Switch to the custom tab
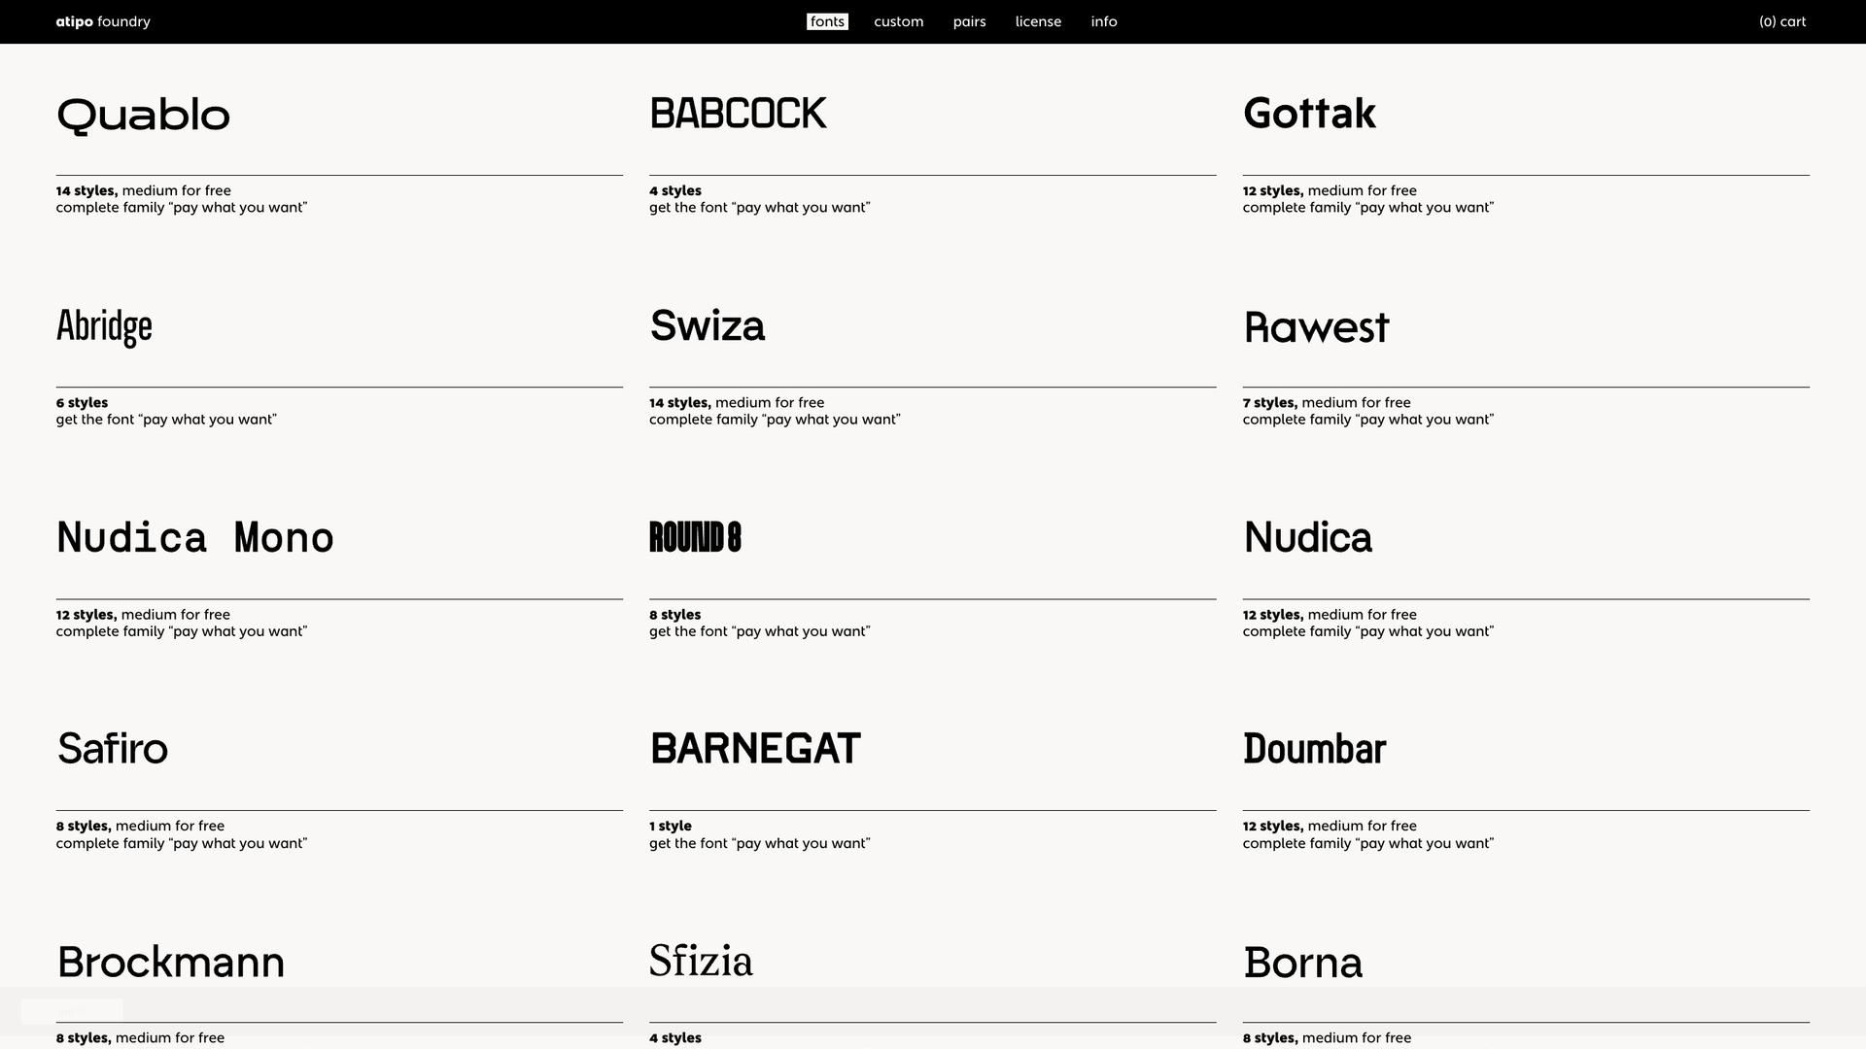 point(897,21)
